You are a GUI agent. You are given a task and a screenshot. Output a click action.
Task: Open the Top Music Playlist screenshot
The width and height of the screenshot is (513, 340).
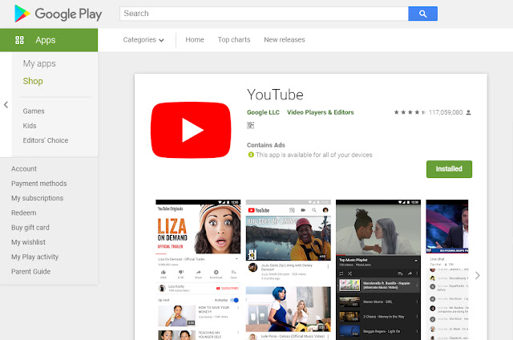tap(378, 269)
